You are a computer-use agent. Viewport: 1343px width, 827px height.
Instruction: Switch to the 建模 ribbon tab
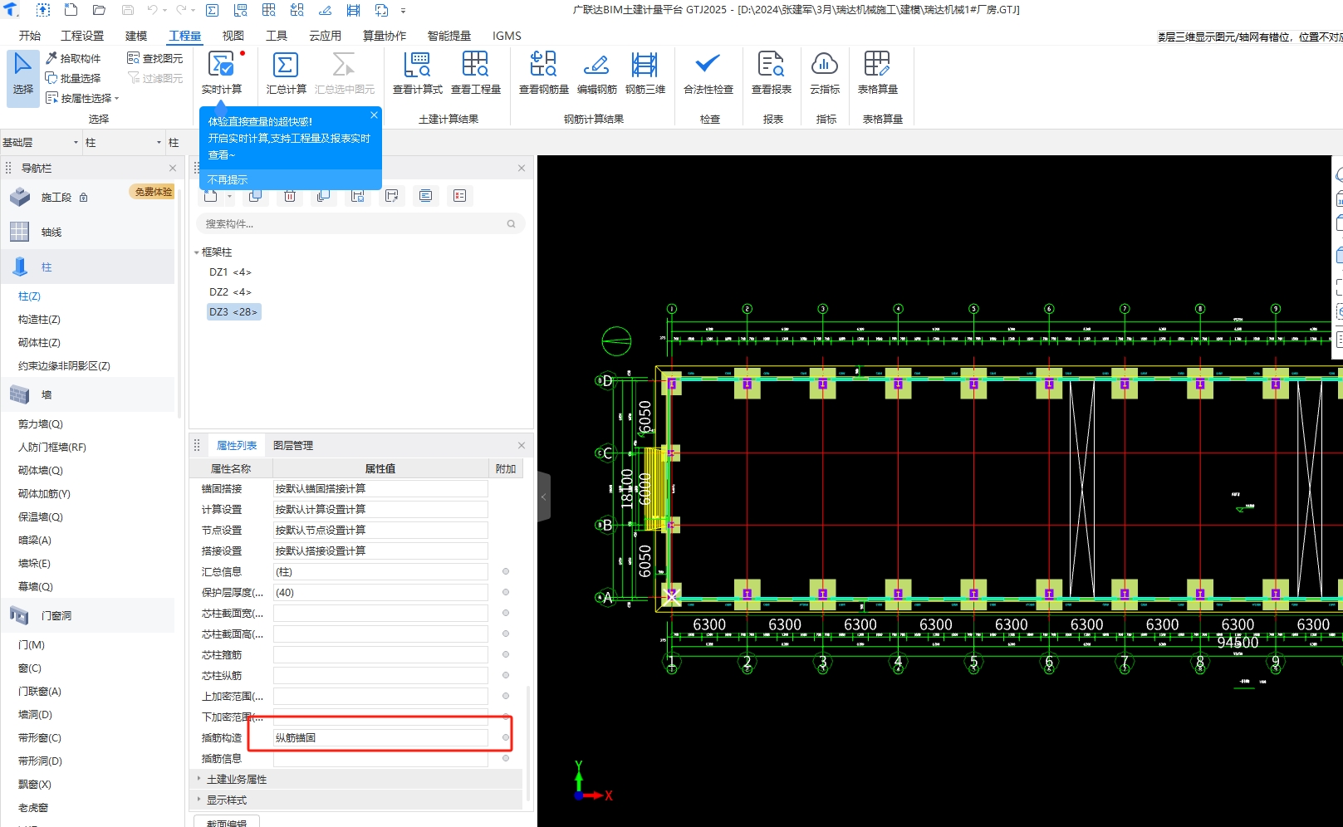tap(136, 36)
